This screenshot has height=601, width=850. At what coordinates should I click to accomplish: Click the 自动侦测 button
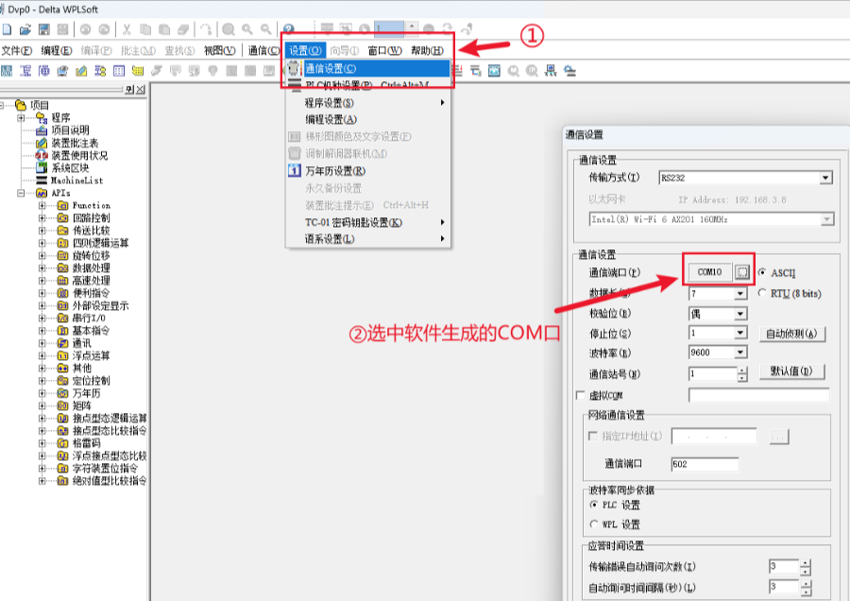click(x=790, y=334)
